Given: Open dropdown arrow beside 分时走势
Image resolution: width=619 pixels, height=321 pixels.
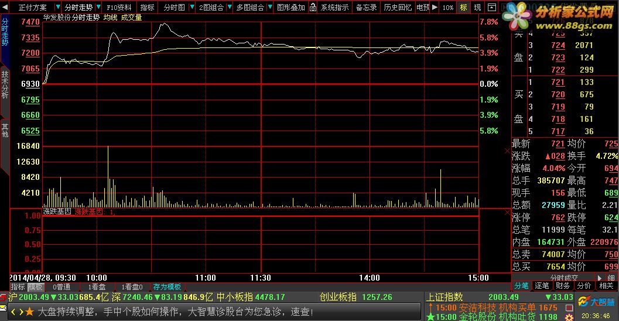Looking at the screenshot, I should point(98,7).
